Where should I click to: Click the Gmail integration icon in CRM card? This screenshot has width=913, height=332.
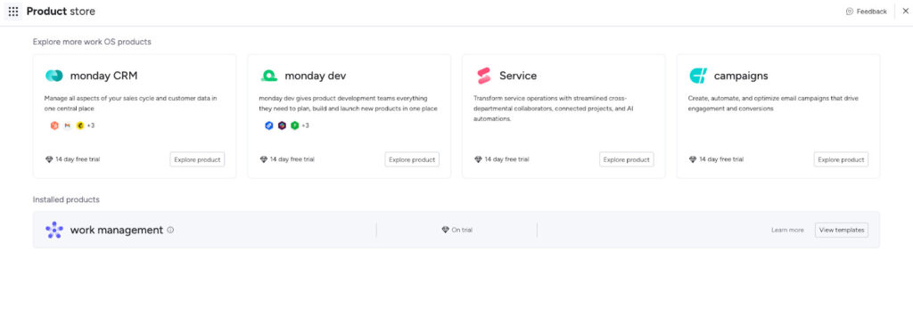(67, 126)
